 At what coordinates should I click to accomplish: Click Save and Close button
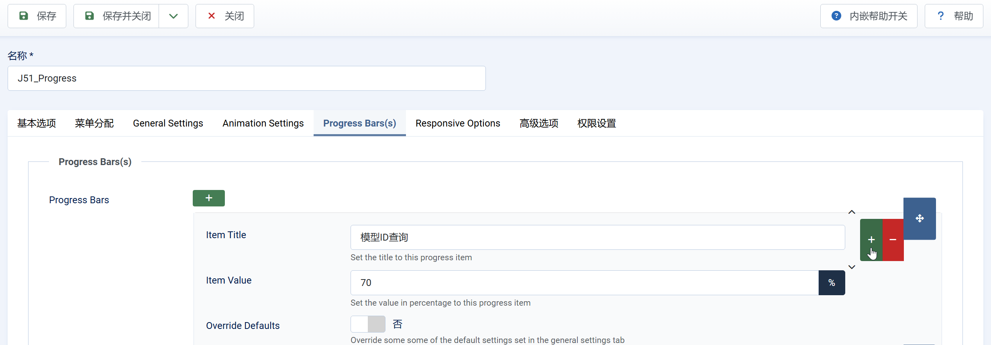(116, 16)
